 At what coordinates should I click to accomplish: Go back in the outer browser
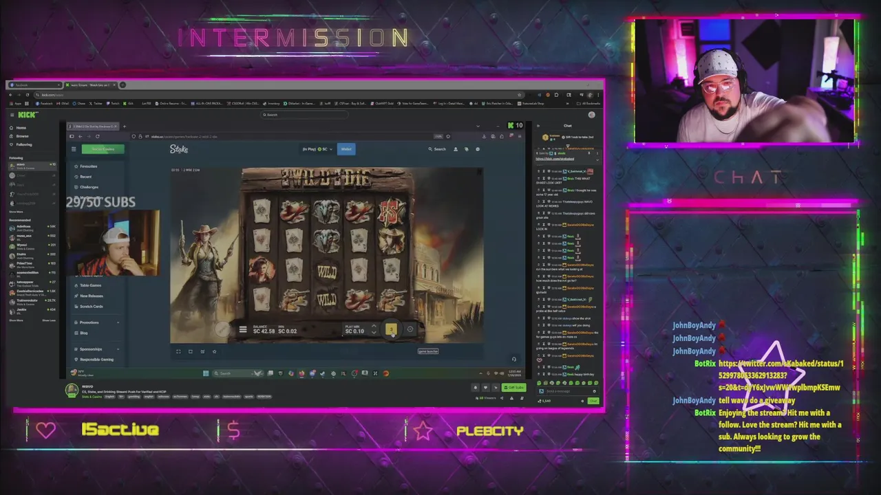pos(11,95)
